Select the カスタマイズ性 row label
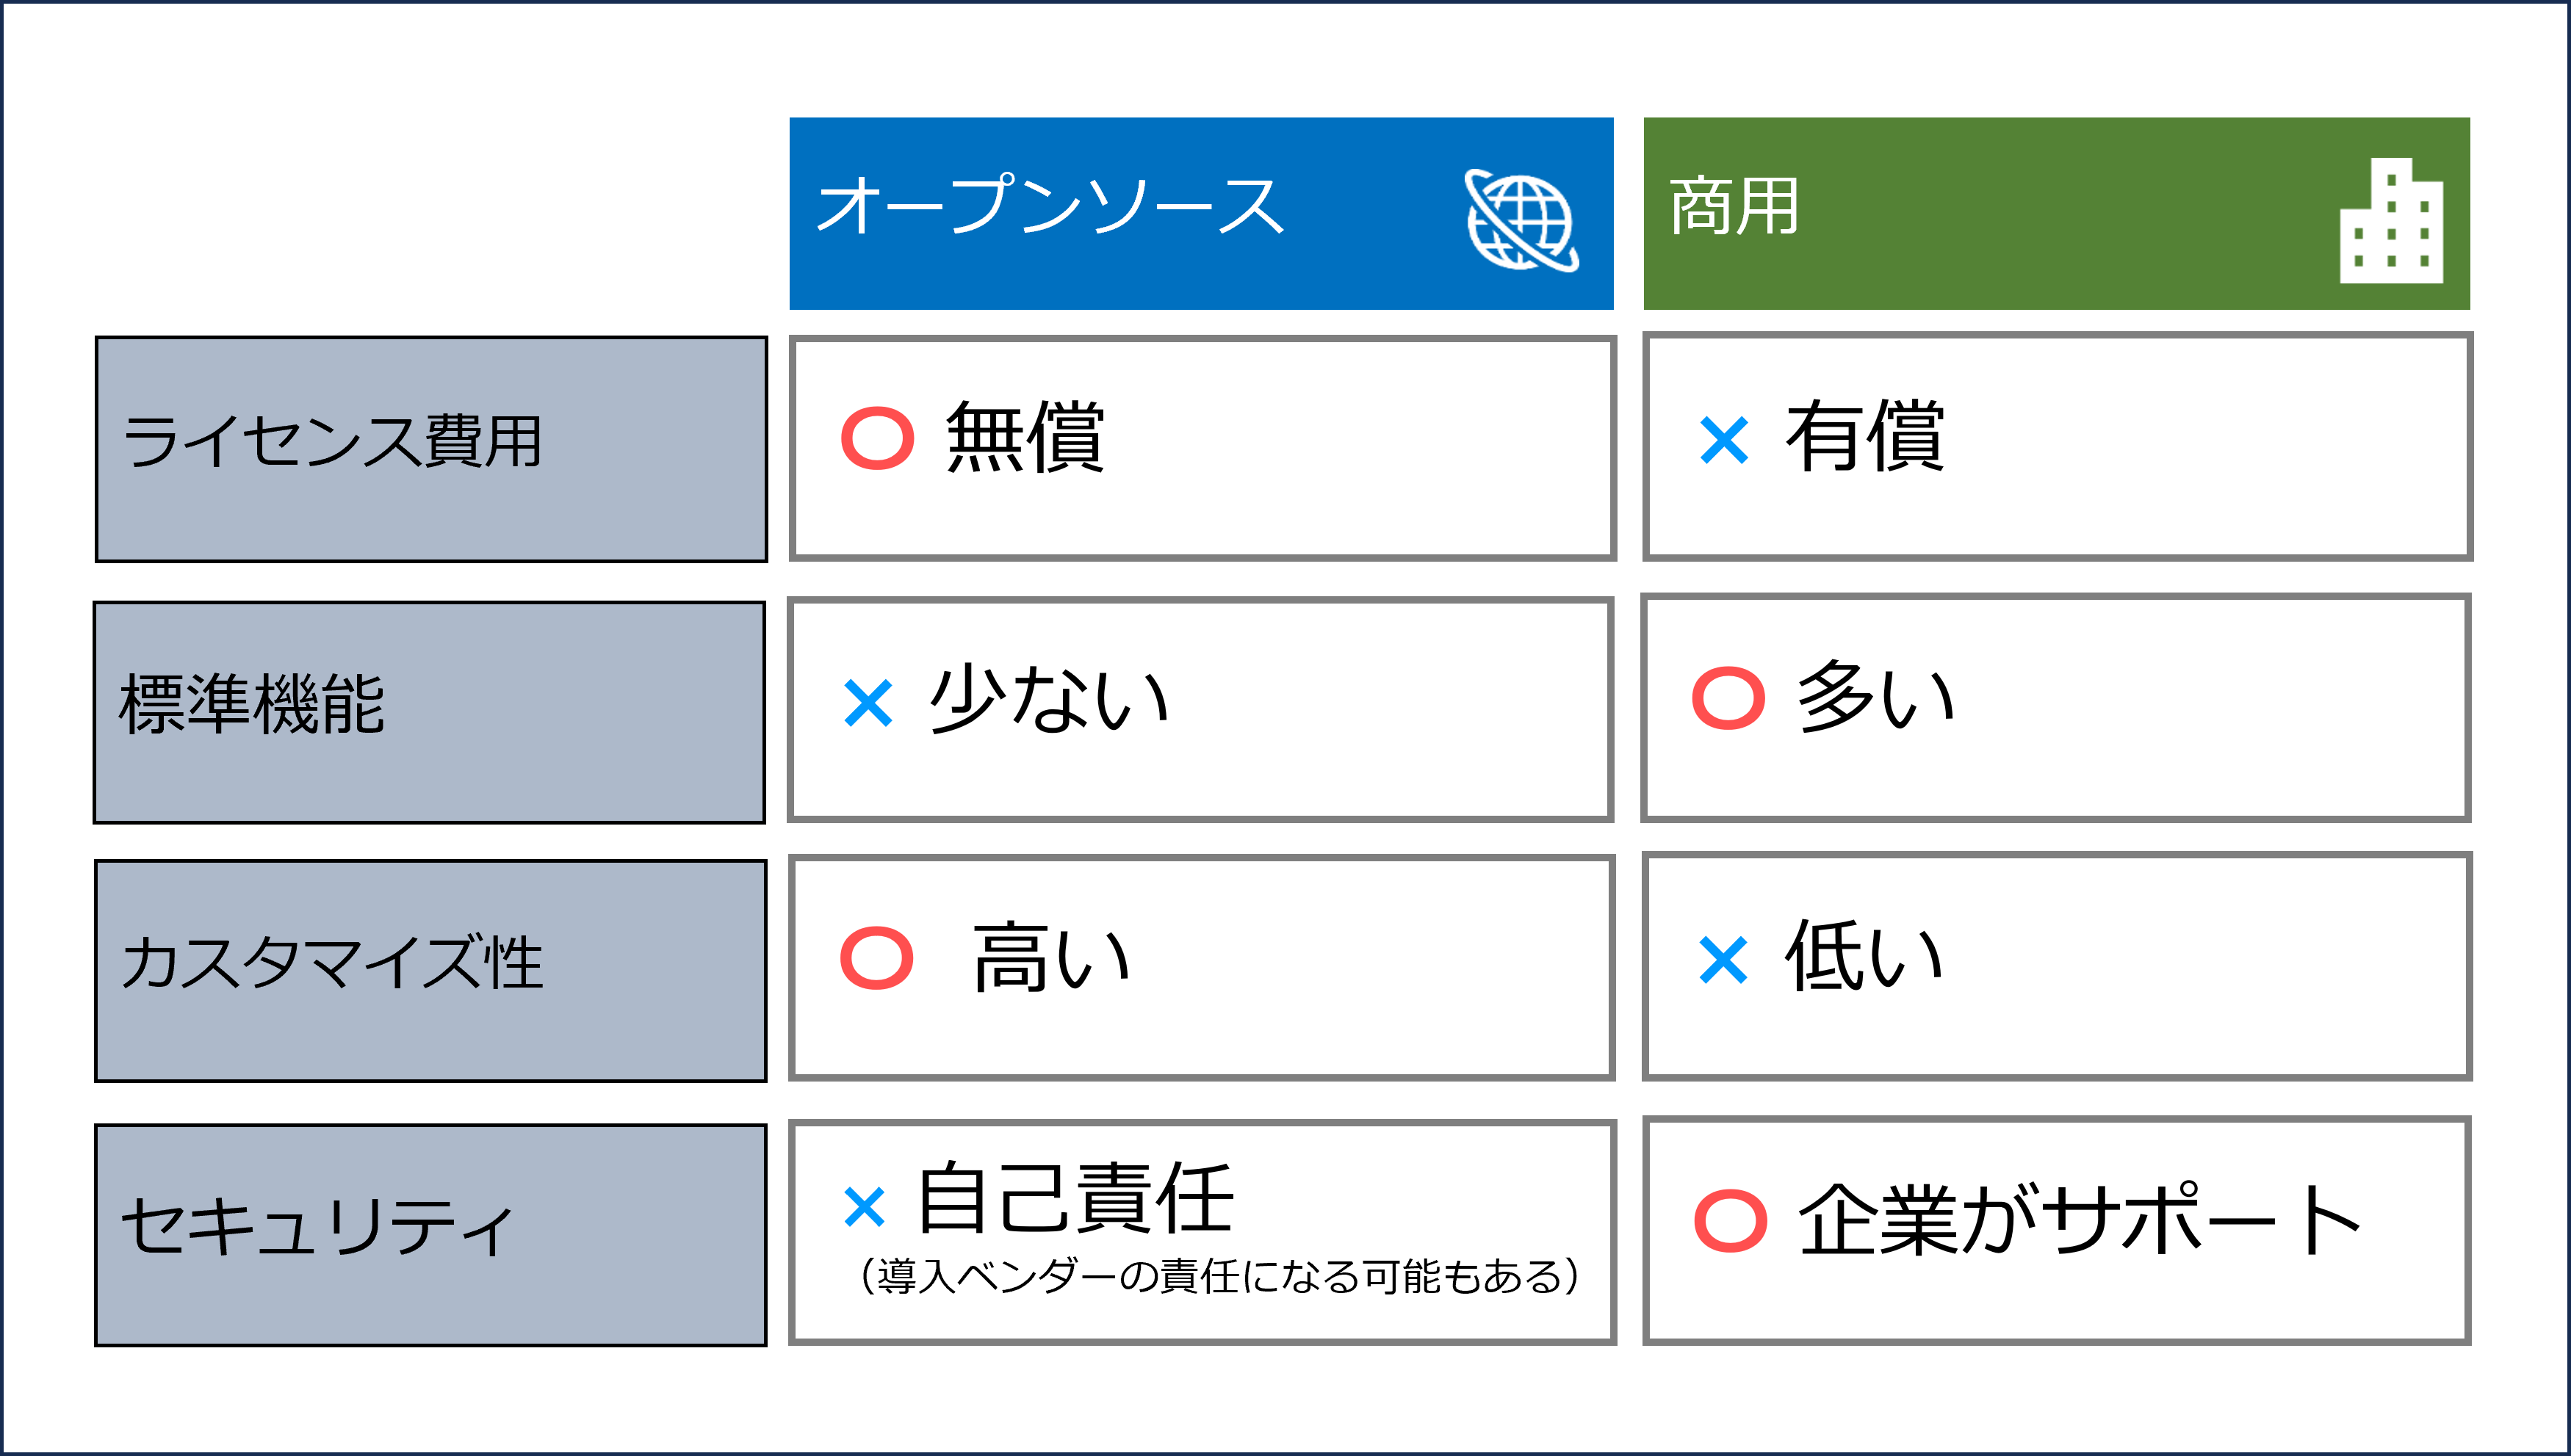 430,971
